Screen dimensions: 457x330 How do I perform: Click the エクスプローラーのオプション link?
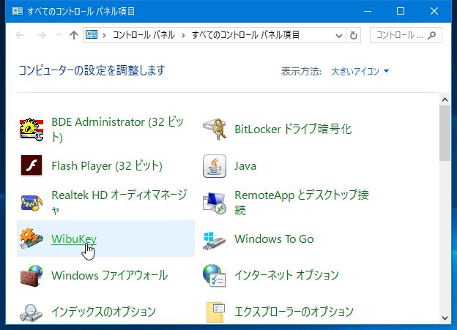point(294,312)
